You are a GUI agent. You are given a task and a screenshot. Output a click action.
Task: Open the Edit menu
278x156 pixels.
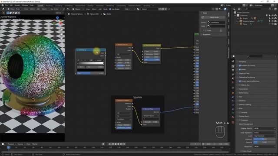click(x=11, y=5)
